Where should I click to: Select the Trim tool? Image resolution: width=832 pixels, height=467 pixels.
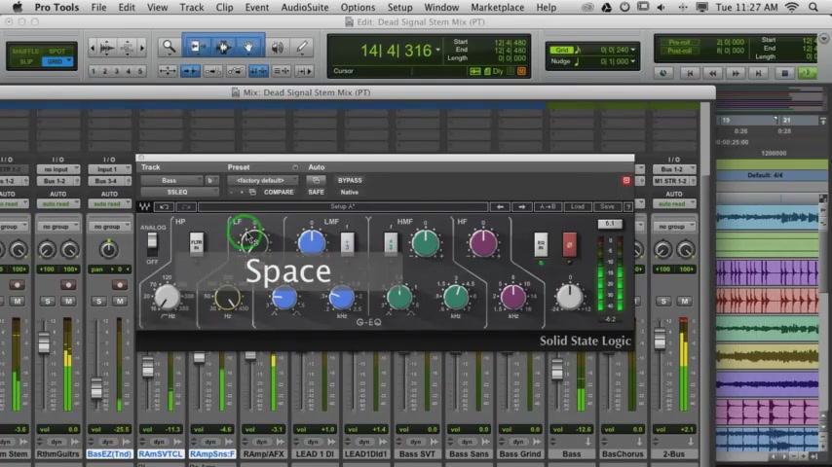pyautogui.click(x=197, y=47)
